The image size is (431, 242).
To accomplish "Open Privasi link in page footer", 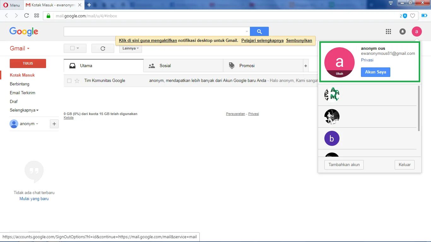I will click(x=253, y=114).
